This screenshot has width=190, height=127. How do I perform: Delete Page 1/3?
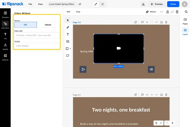coord(166,22)
